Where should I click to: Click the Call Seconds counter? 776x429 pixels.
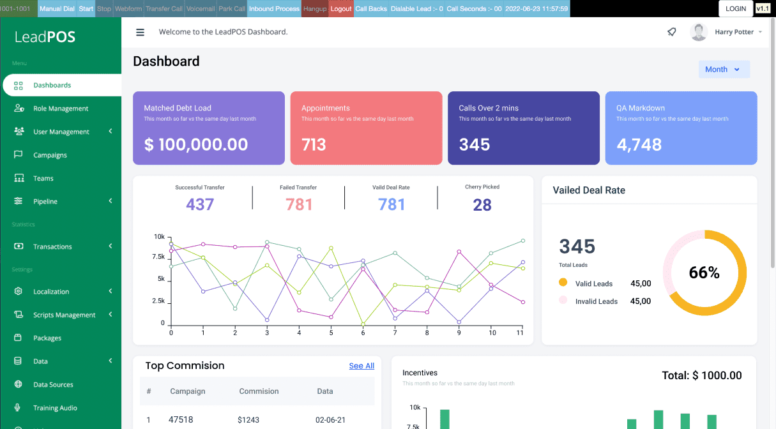pos(474,9)
